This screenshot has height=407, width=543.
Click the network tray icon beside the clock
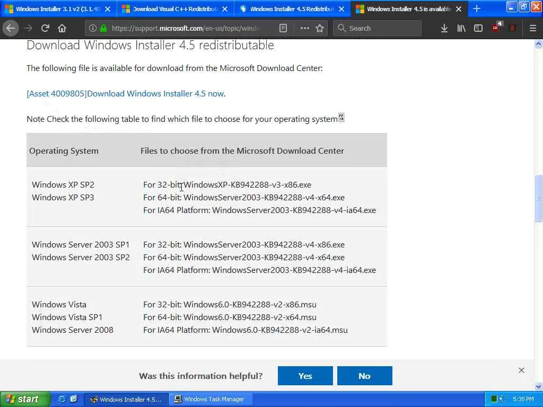(x=504, y=400)
